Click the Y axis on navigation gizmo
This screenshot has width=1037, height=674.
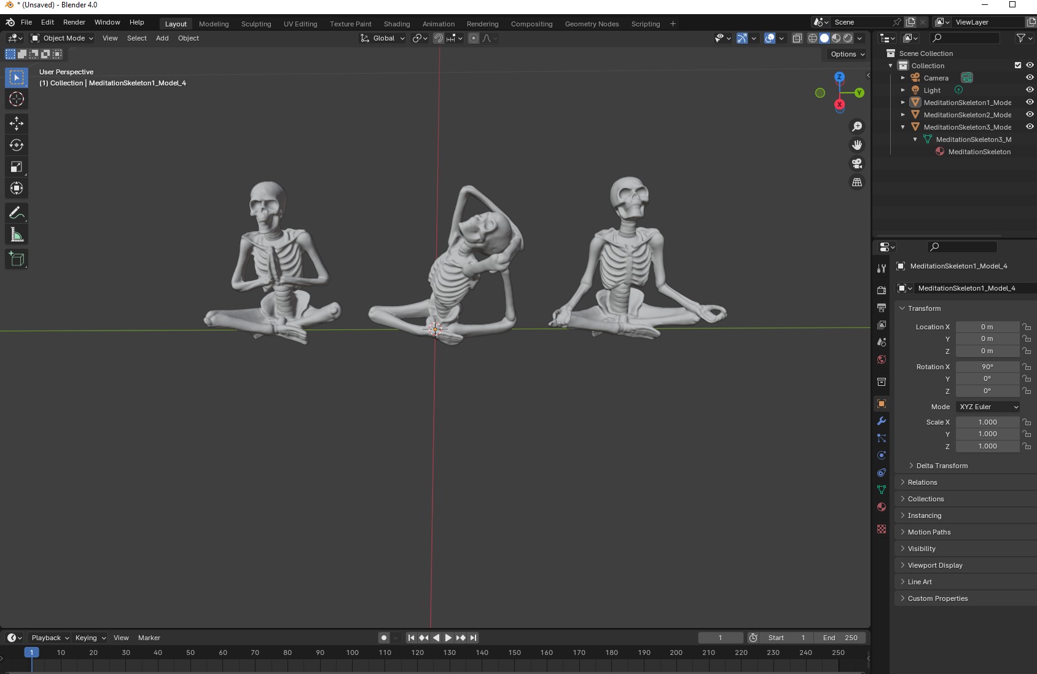click(x=859, y=93)
